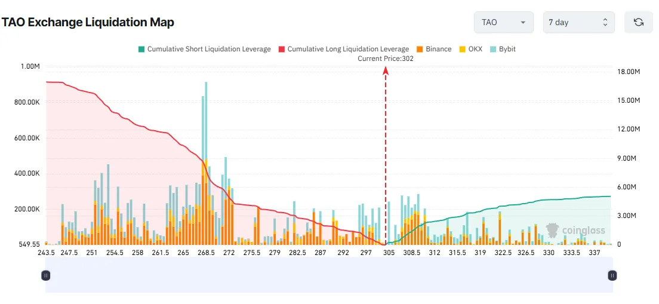Click the red Long Liquidation legend swatch

pos(282,49)
